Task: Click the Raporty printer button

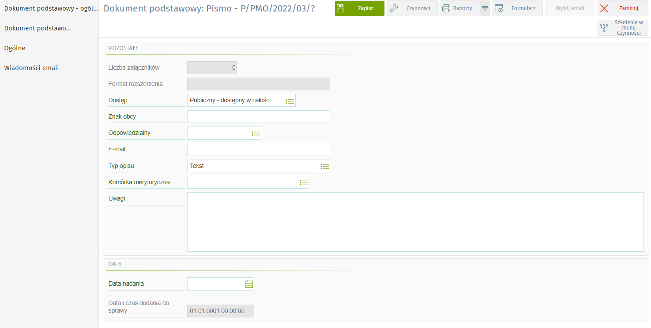Action: (459, 8)
